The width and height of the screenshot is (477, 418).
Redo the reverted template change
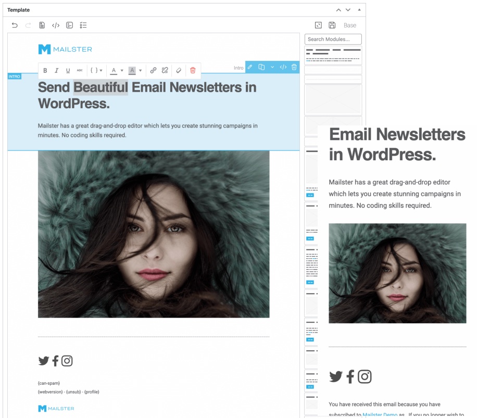point(28,25)
